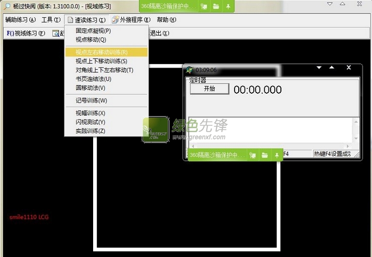The image size is (372, 257).
Task: Choose 视幅训练(X) from the menu
Action: 106,113
